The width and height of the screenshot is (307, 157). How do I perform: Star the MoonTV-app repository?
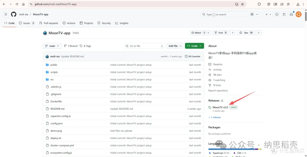[x=246, y=33]
